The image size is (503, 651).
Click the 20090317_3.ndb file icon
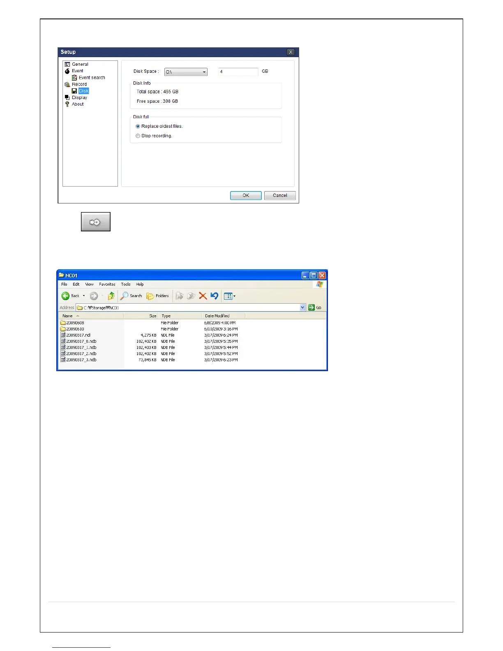63,360
